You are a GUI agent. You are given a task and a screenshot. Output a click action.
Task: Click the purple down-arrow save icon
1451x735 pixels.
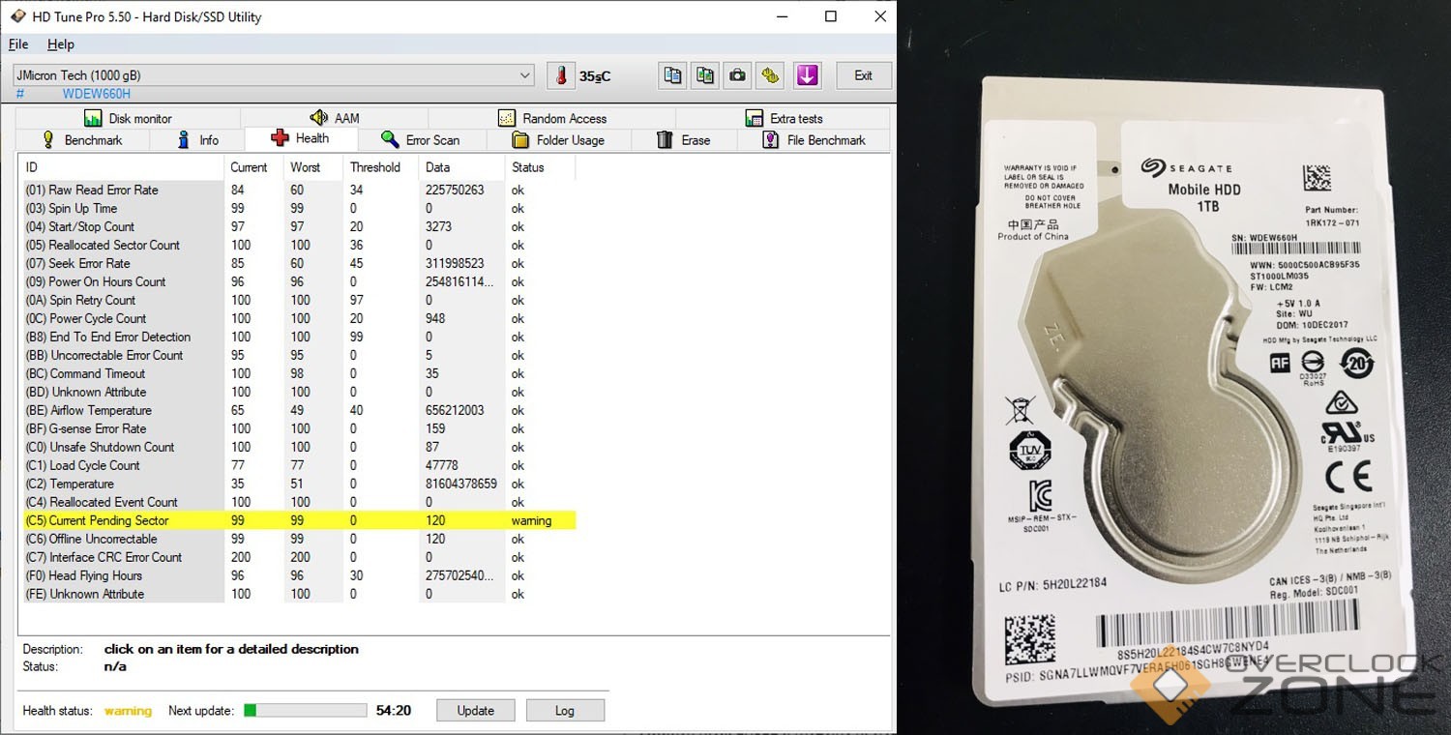click(x=807, y=75)
